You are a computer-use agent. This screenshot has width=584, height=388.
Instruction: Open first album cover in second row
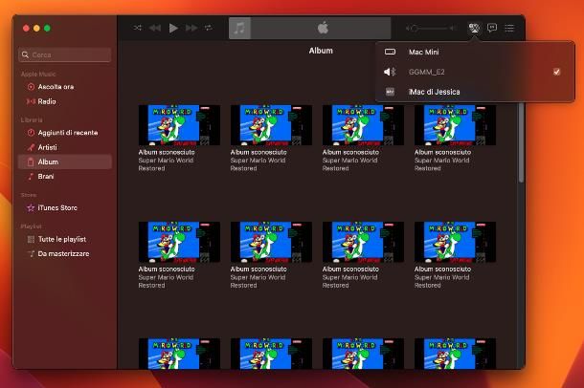[x=179, y=242]
